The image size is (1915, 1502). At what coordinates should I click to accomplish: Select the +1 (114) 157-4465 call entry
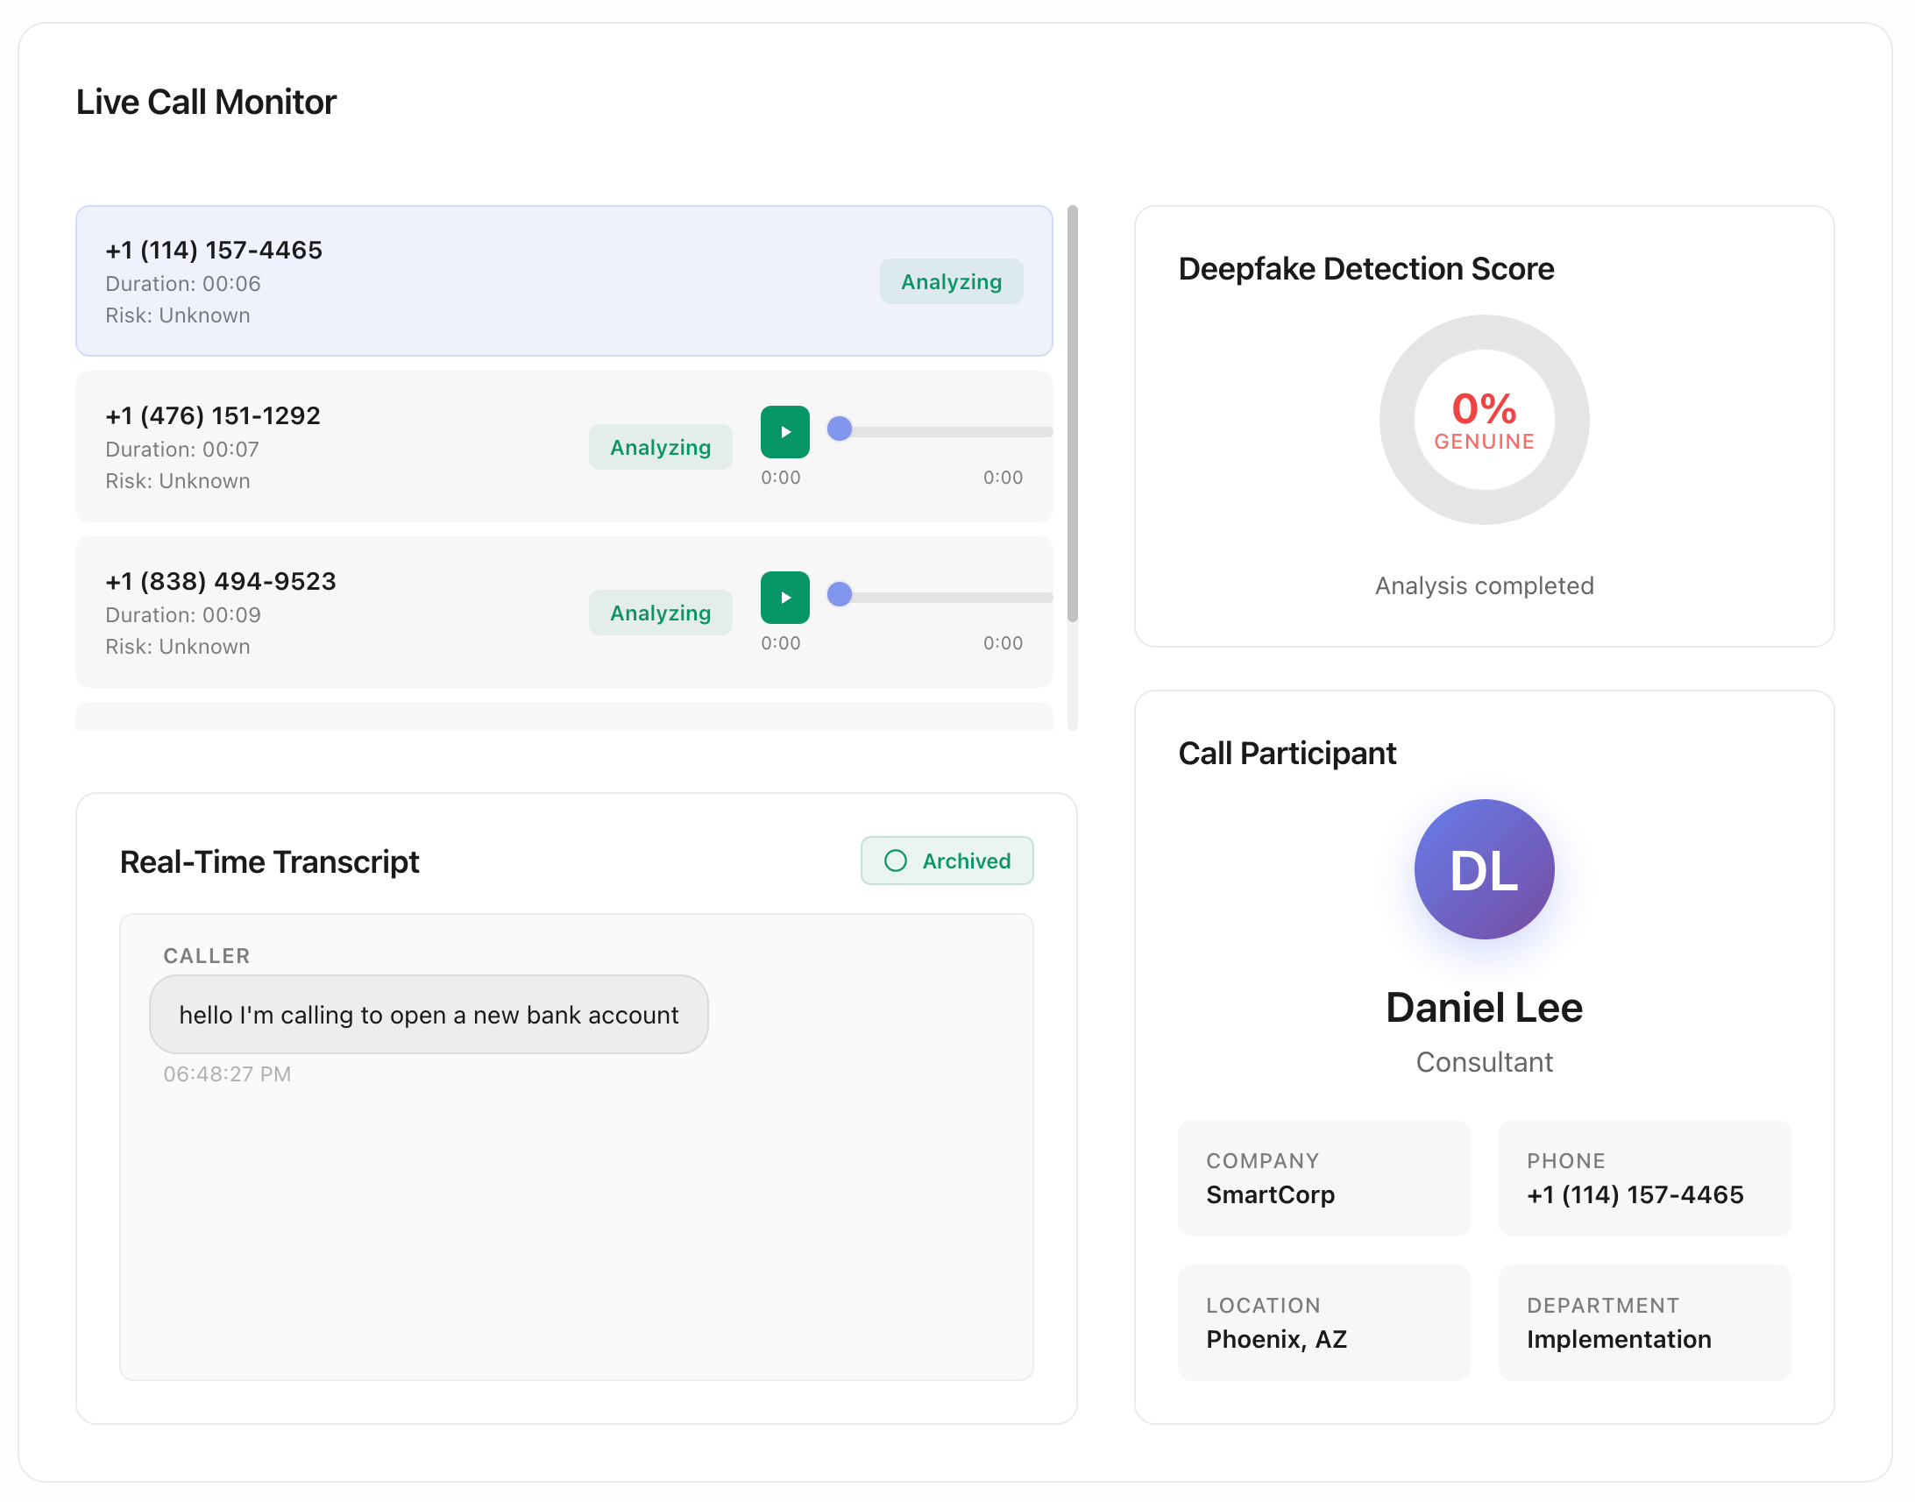click(484, 281)
